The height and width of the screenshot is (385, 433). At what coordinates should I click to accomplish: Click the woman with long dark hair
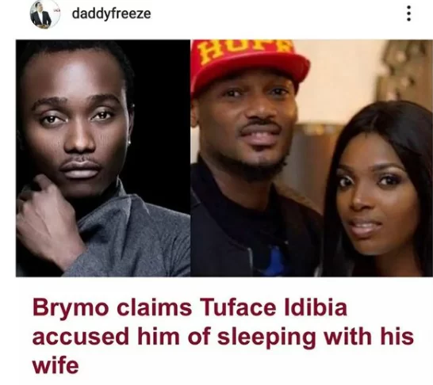[x=380, y=190]
